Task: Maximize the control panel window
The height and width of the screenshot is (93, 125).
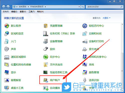Action: (x=114, y=1)
